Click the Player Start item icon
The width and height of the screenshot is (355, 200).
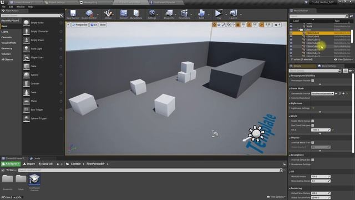(27, 58)
